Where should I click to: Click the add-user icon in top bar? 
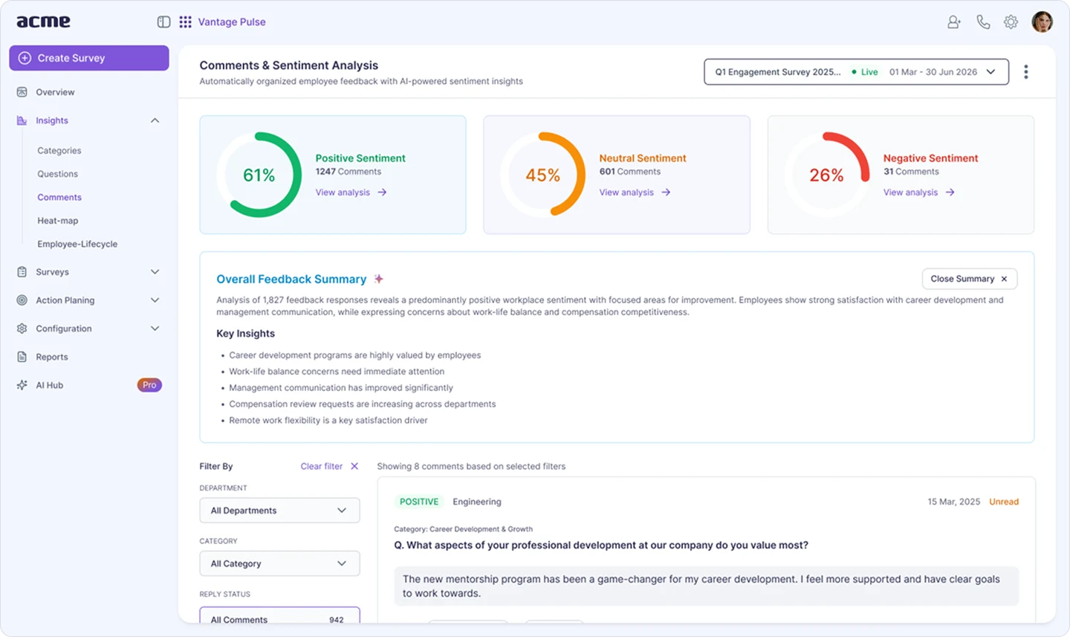tap(953, 22)
